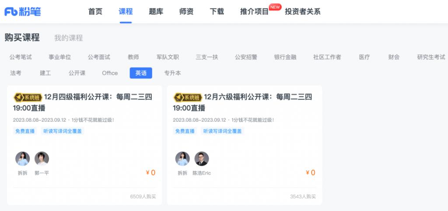Open 12月四级福利公开课 course title
448x211 pixels.
click(98, 97)
